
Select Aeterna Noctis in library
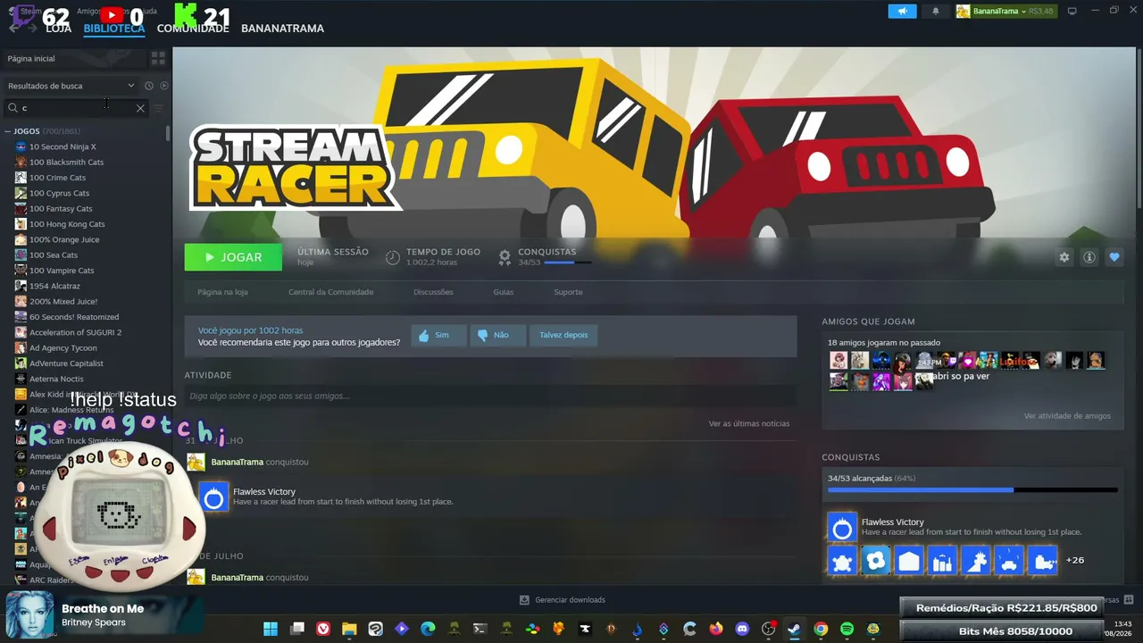[56, 379]
